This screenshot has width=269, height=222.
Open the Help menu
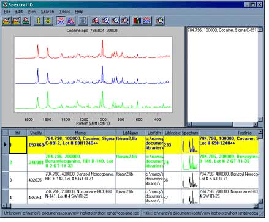click(79, 12)
